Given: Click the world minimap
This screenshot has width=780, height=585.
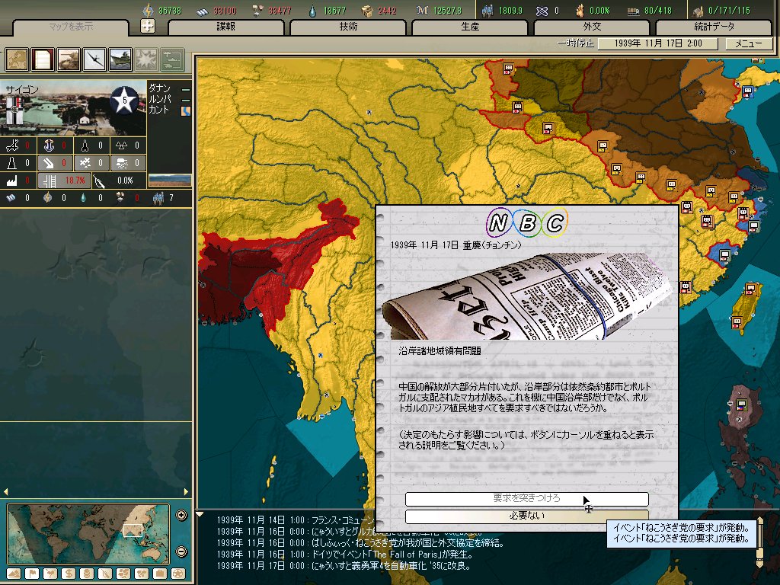Looking at the screenshot, I should coord(88,534).
